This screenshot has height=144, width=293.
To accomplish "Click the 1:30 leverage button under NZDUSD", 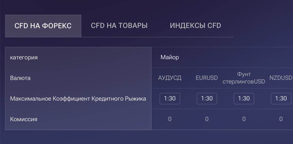I will 281,99.
